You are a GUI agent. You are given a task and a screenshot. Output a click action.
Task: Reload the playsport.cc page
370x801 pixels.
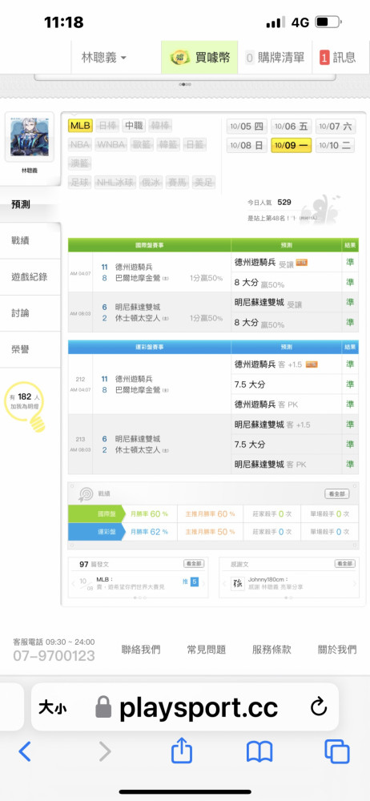[319, 707]
